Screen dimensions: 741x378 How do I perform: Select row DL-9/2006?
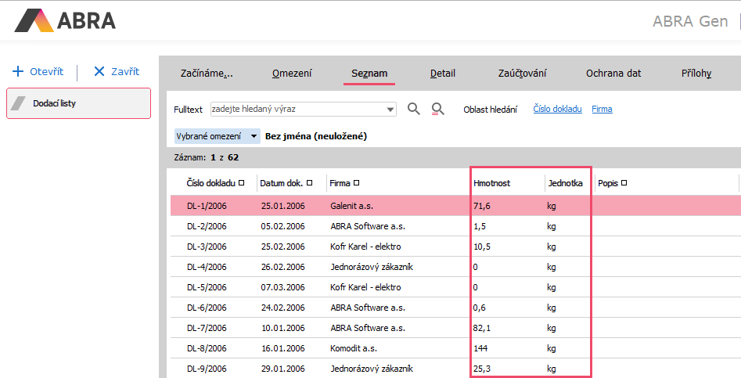point(455,369)
